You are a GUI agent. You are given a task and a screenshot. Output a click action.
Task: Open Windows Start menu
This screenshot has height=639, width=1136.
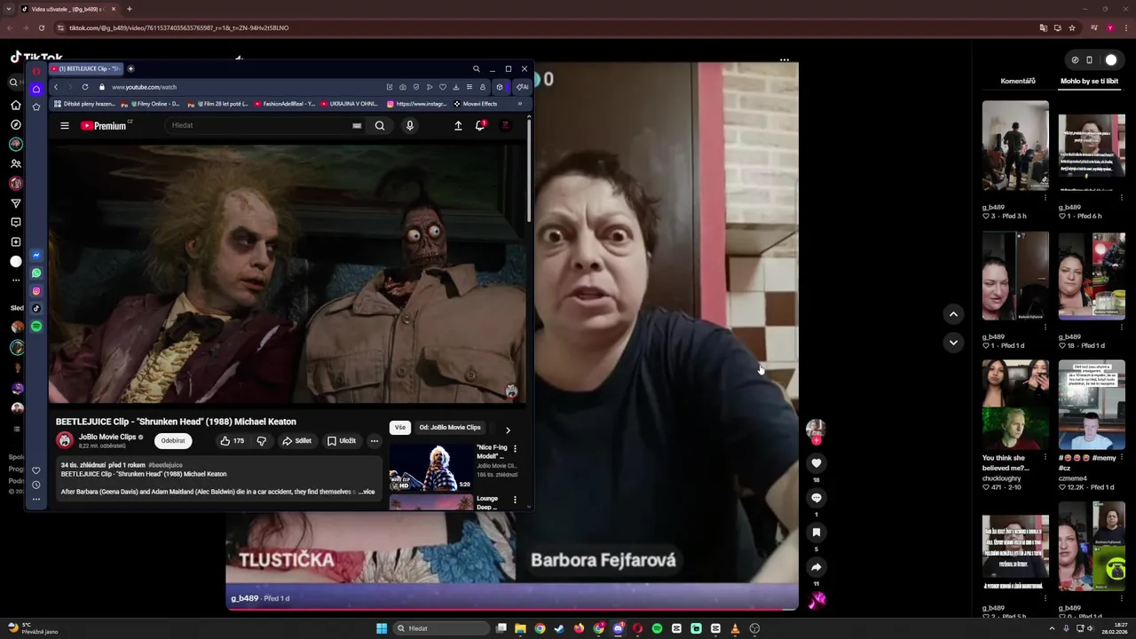click(x=382, y=628)
